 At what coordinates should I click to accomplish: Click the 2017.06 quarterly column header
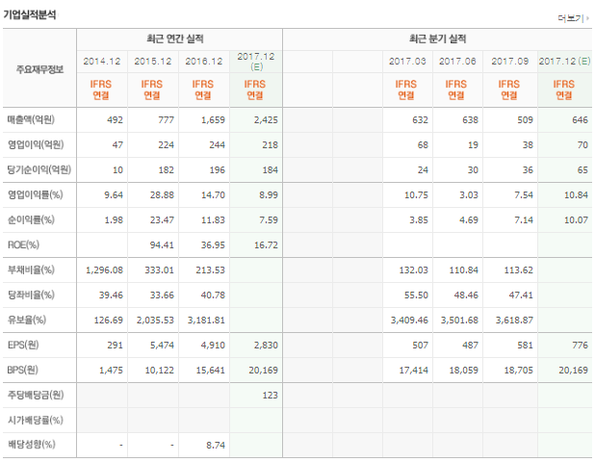pyautogui.click(x=457, y=62)
